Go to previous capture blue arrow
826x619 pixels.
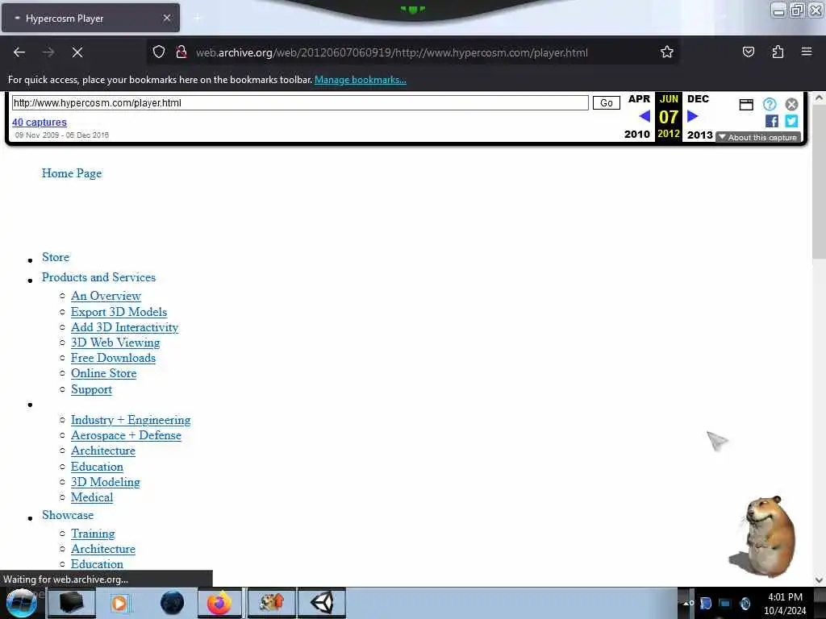point(645,116)
